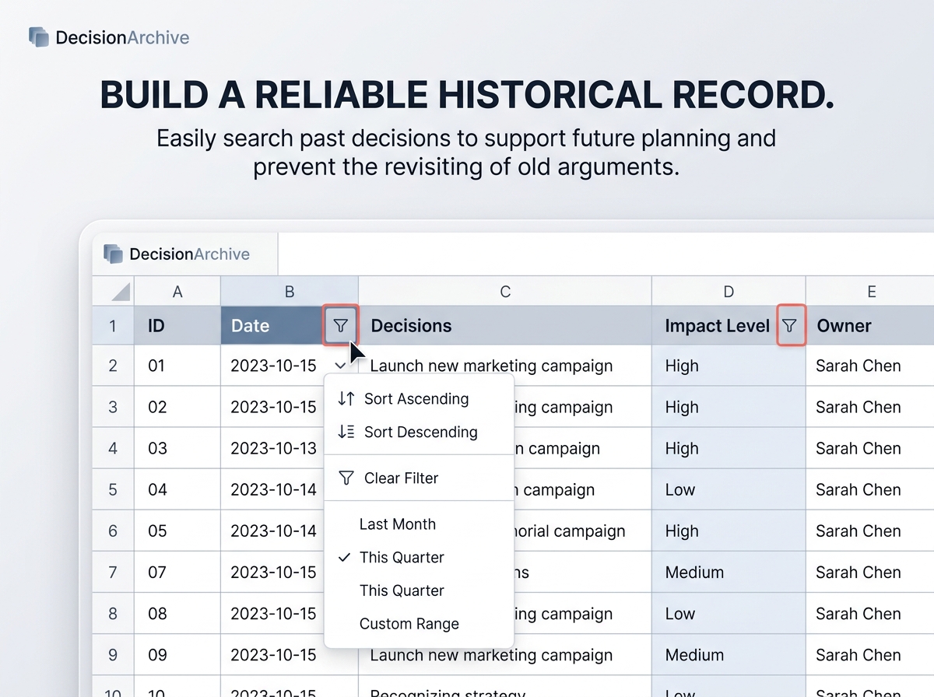
Task: Open the Impact Level filter funnel
Action: click(x=790, y=326)
